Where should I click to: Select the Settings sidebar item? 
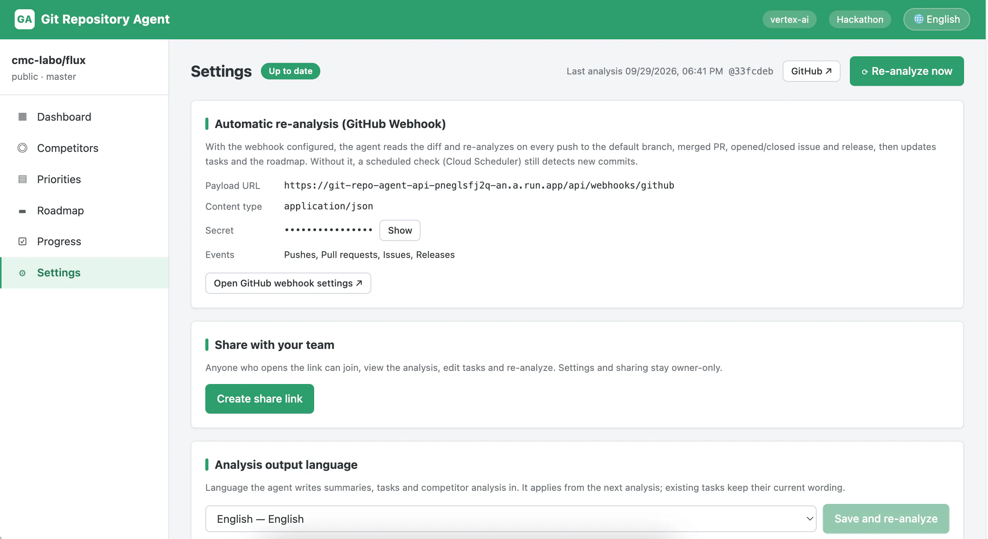click(84, 273)
